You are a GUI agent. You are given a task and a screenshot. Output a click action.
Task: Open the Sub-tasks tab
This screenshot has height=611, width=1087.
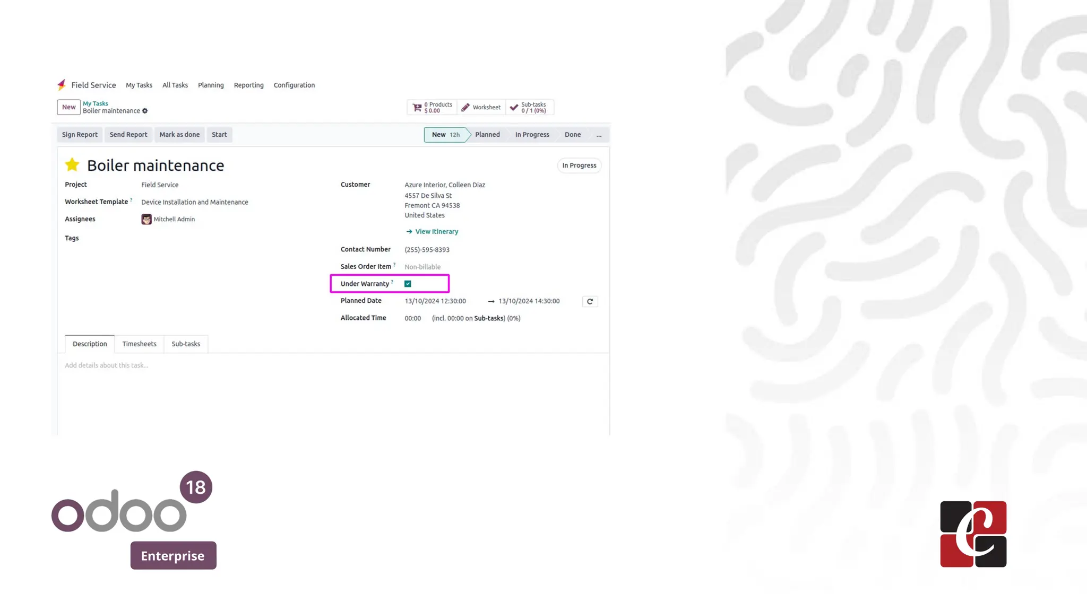pos(186,344)
